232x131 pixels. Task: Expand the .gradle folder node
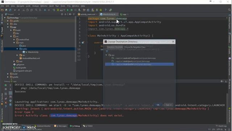point(8,21)
